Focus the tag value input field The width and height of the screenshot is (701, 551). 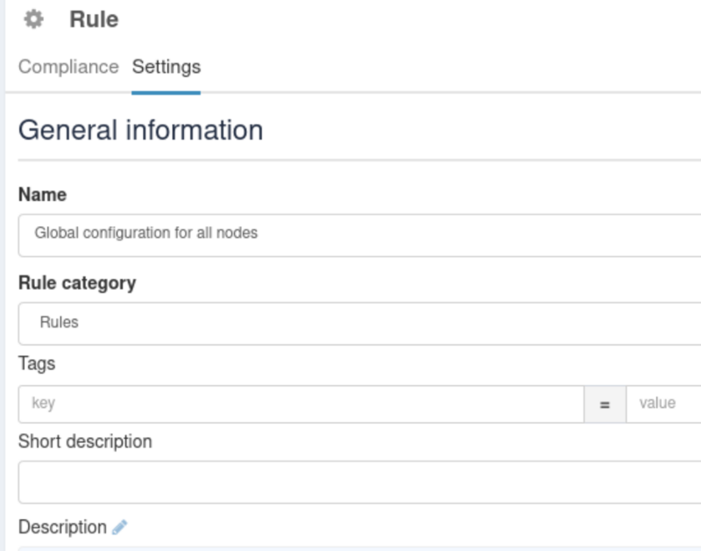[663, 404]
